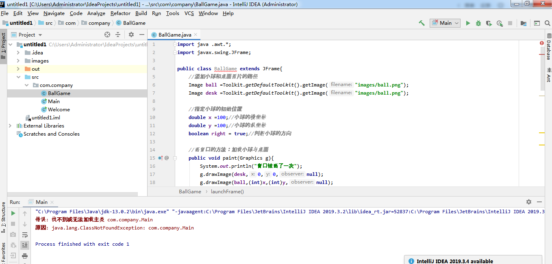Select untitled1.iml file in tree
Image resolution: width=552 pixels, height=264 pixels.
coord(46,117)
